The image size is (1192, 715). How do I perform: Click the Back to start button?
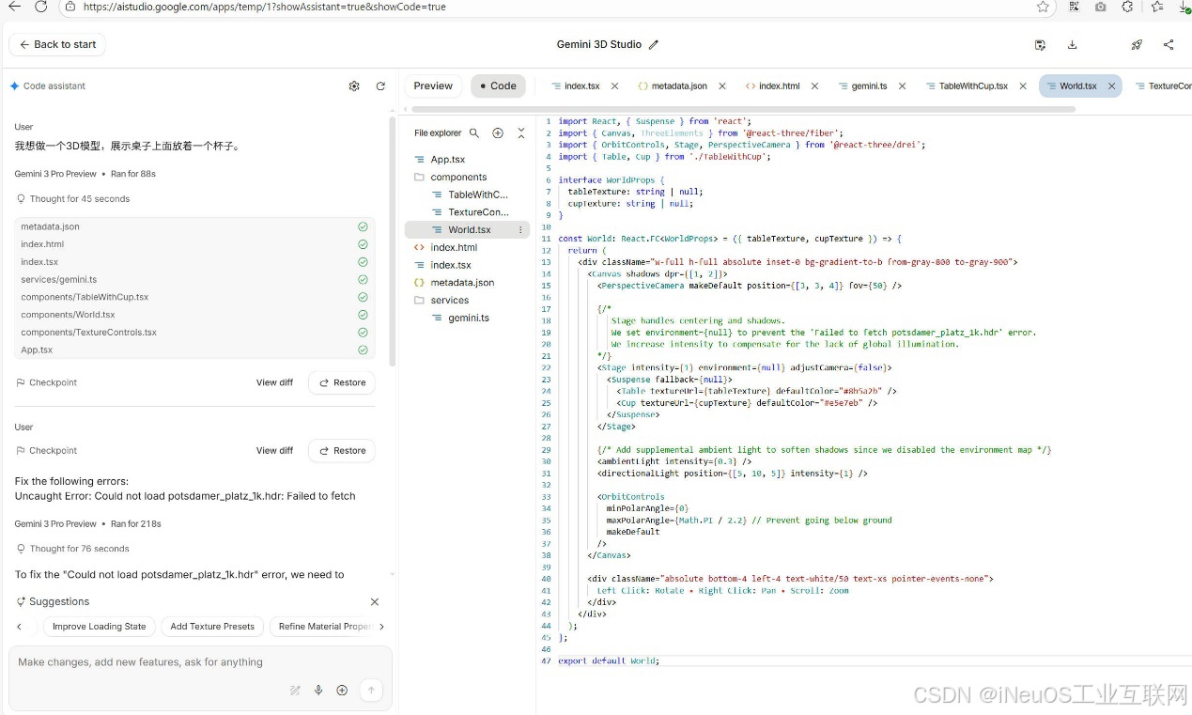tap(57, 44)
